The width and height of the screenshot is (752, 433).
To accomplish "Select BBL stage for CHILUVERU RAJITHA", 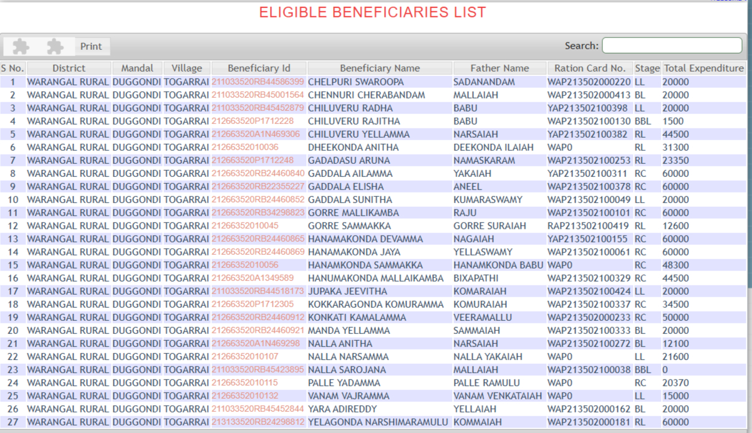I will [642, 121].
